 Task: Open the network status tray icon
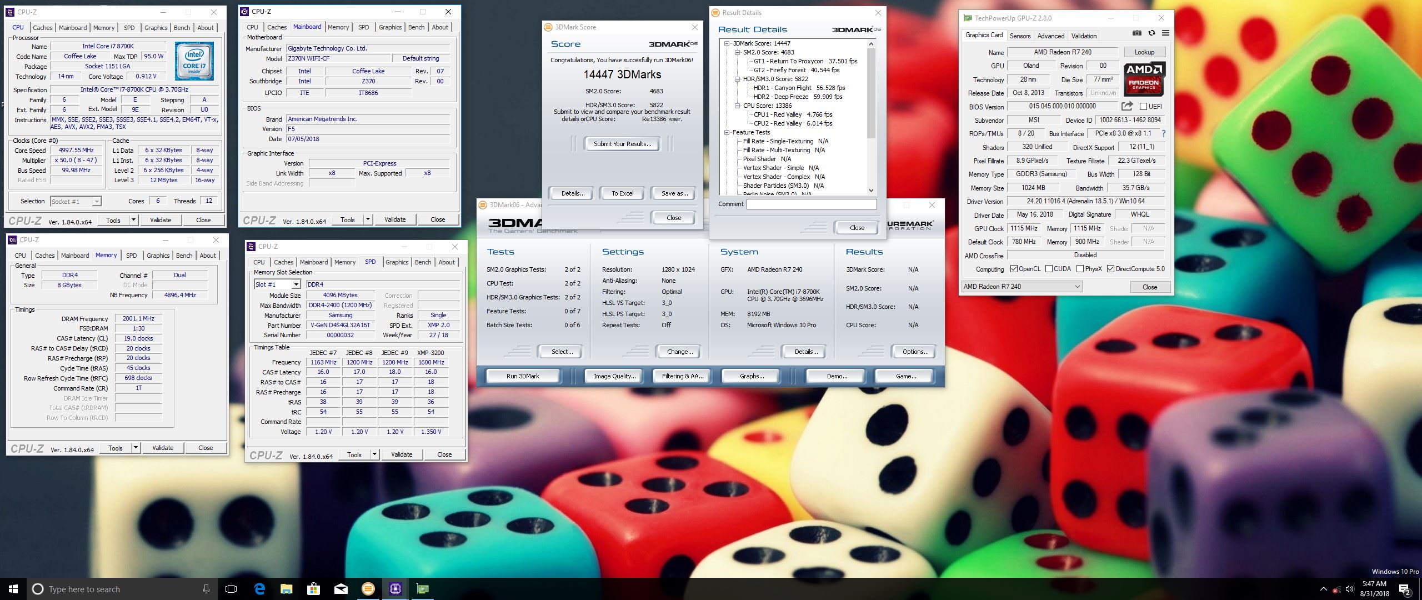(1336, 589)
